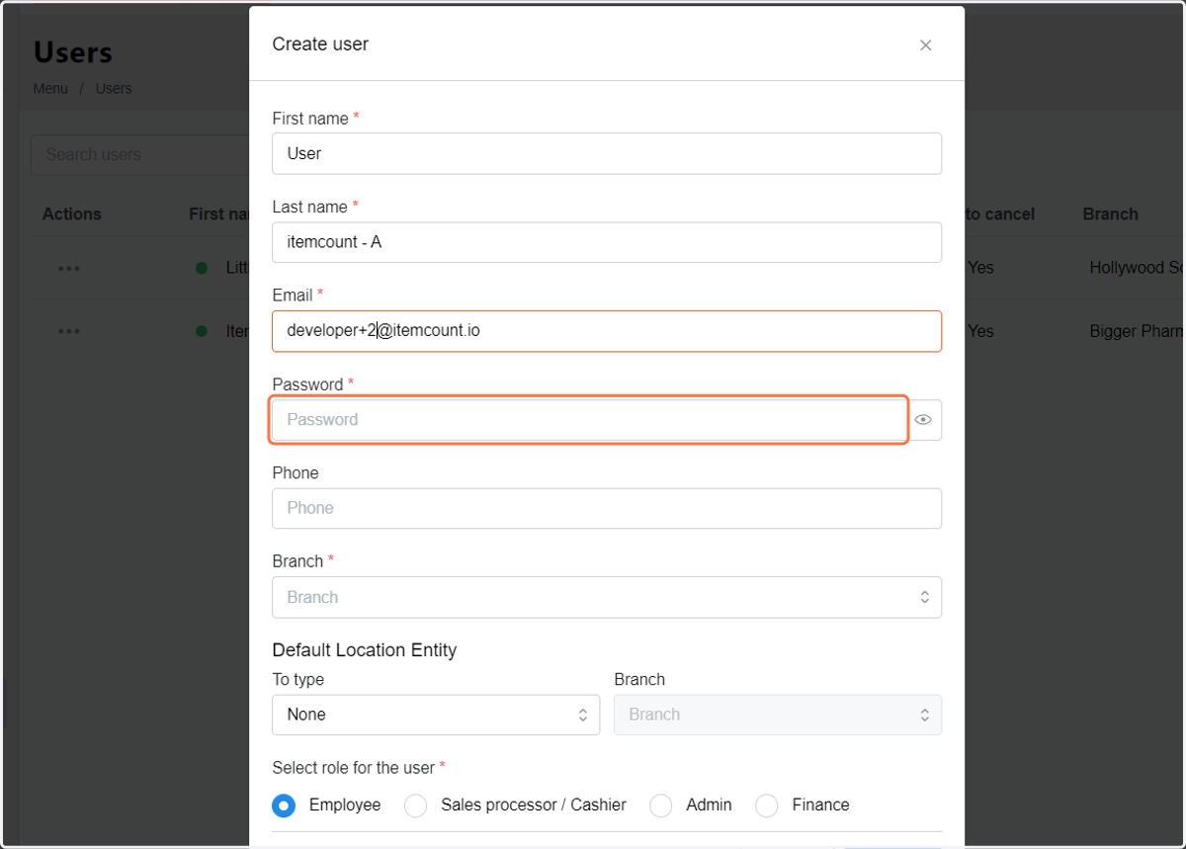Open the required Branch dropdown
The width and height of the screenshot is (1186, 849).
(607, 597)
